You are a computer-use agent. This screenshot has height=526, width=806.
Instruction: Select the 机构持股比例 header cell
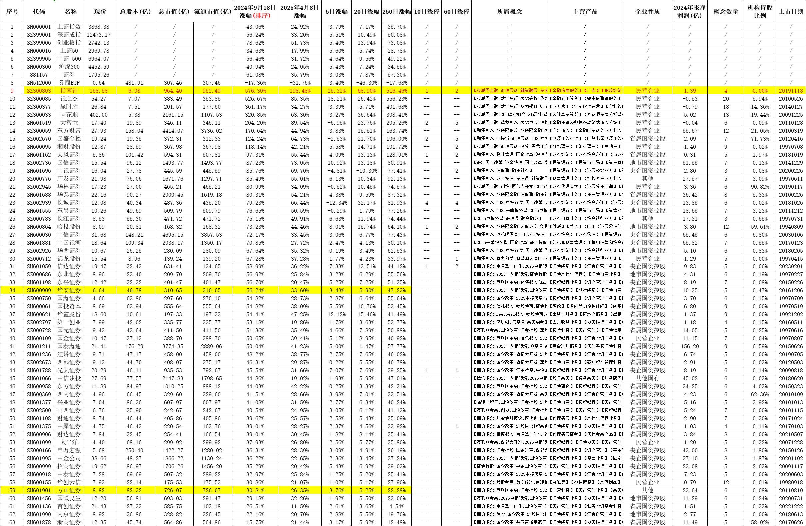760,11
